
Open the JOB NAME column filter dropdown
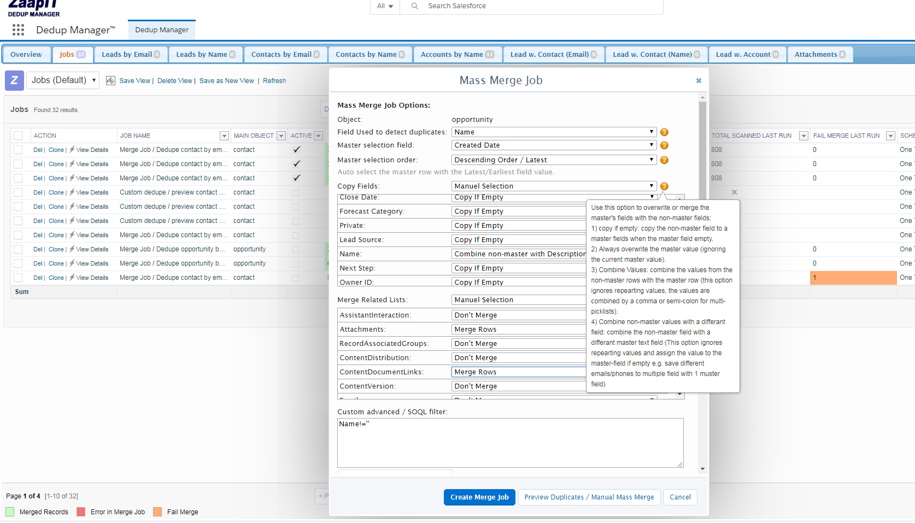[x=224, y=136]
